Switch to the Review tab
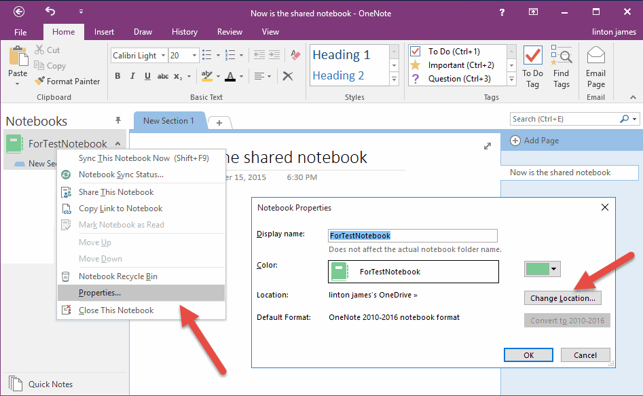The width and height of the screenshot is (643, 396). tap(229, 32)
